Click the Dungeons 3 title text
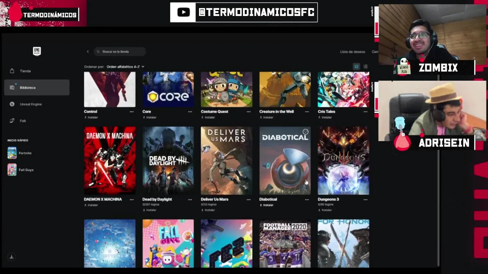This screenshot has height=274, width=488. [328, 199]
